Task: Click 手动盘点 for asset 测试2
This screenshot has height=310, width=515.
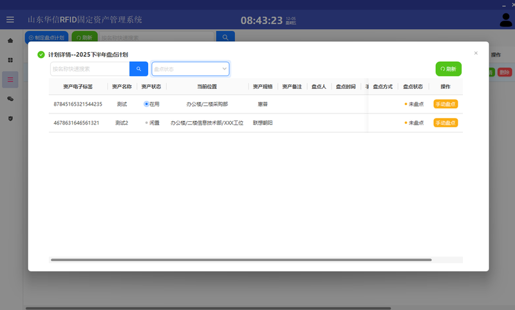Action: 445,122
